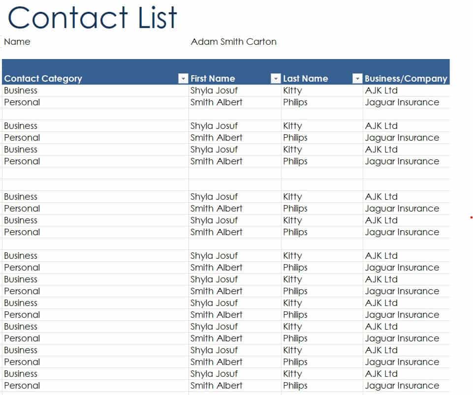Viewport: 473px width, 395px height.
Task: Click Jaguar Insurance in the second data row
Action: (402, 102)
